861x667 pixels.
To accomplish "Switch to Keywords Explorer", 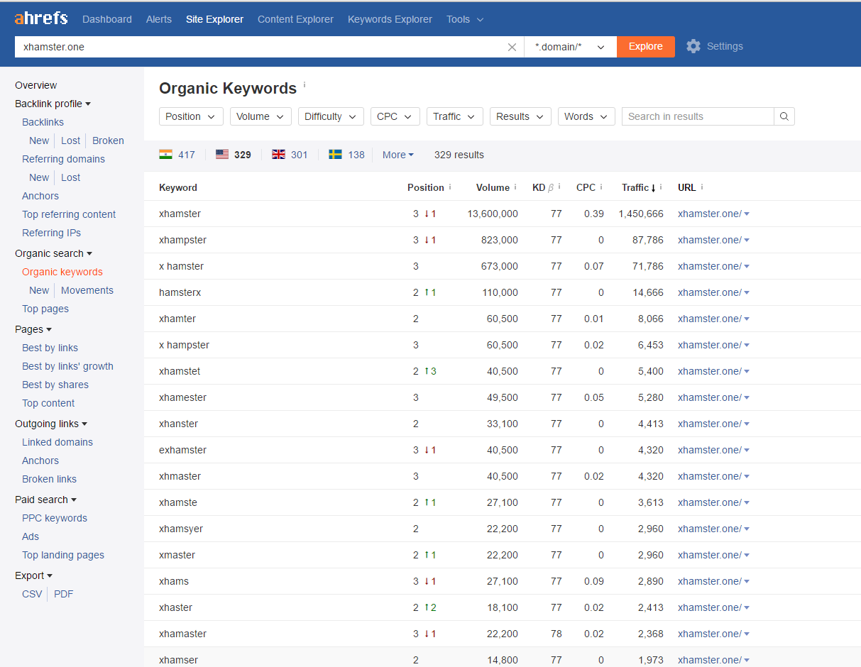I will point(390,19).
